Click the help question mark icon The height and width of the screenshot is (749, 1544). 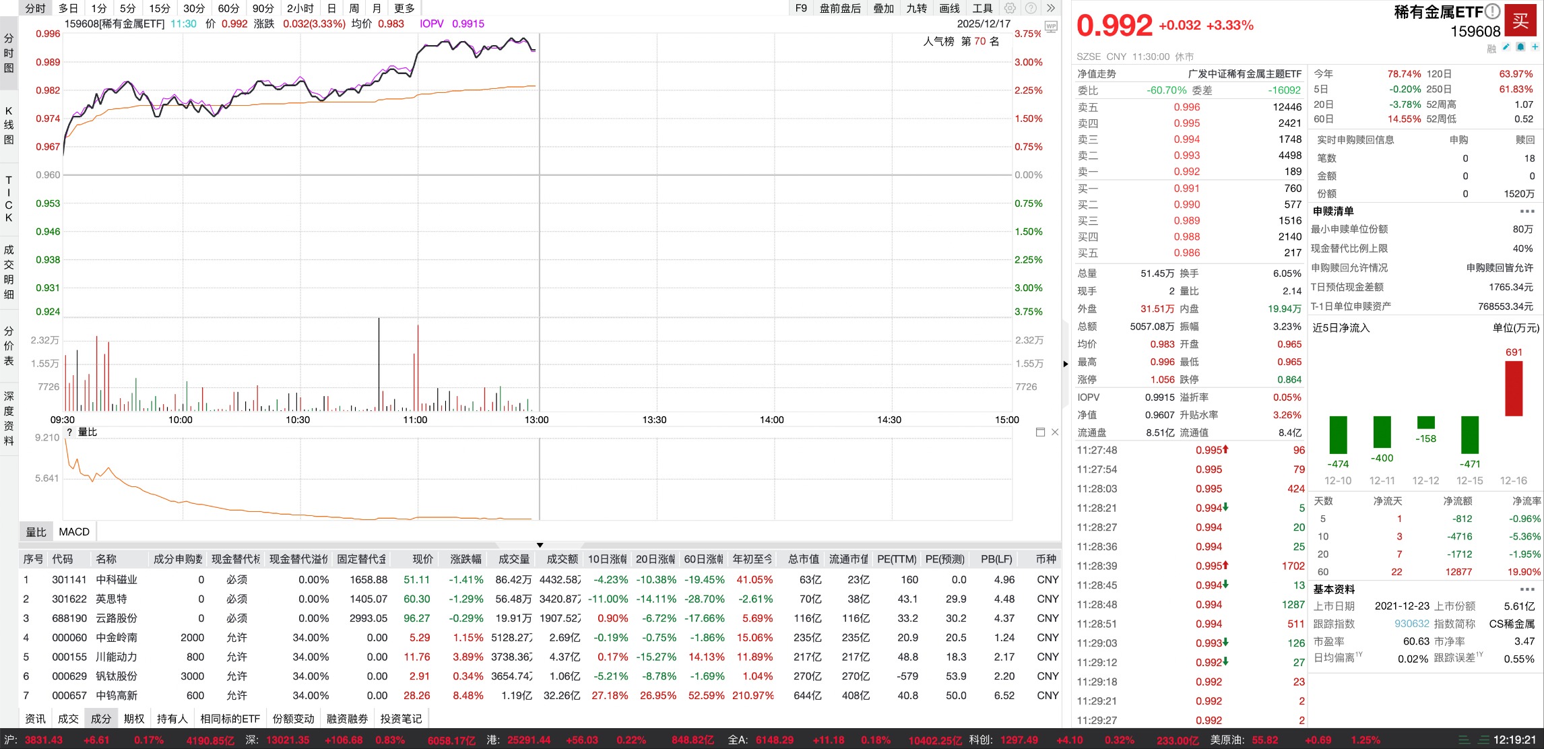tap(1031, 8)
